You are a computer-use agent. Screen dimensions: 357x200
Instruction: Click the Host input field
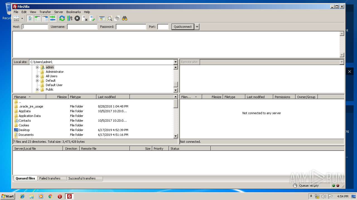(x=35, y=27)
